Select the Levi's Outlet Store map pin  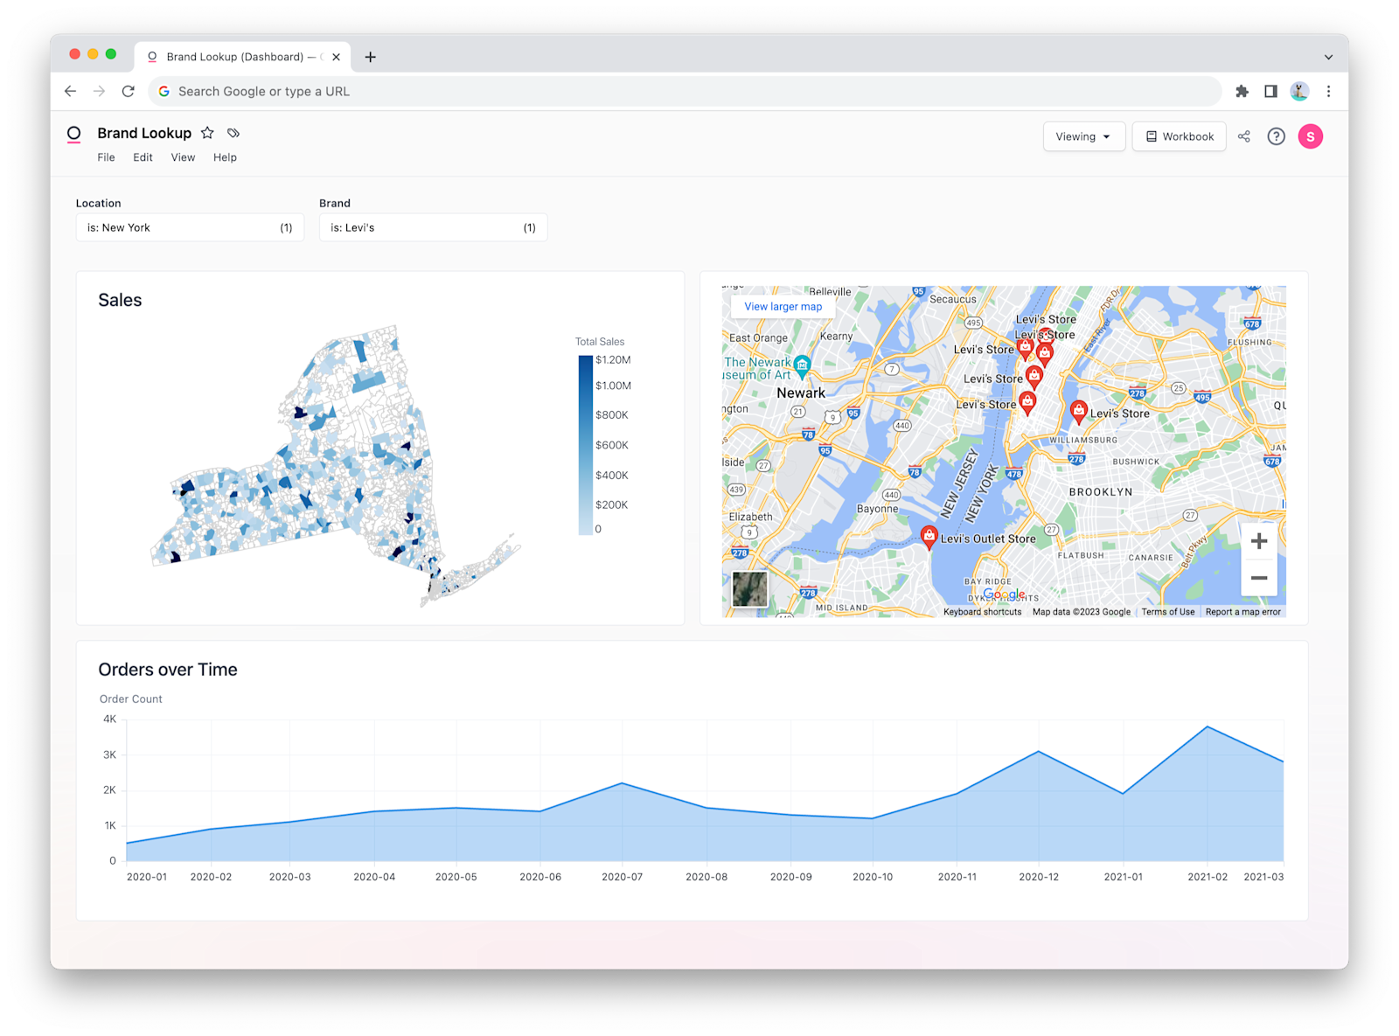pos(929,535)
